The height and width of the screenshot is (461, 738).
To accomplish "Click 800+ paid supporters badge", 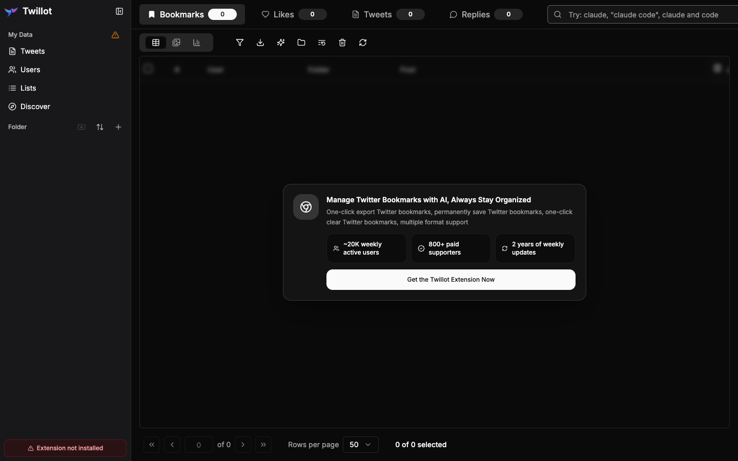I will pyautogui.click(x=451, y=248).
